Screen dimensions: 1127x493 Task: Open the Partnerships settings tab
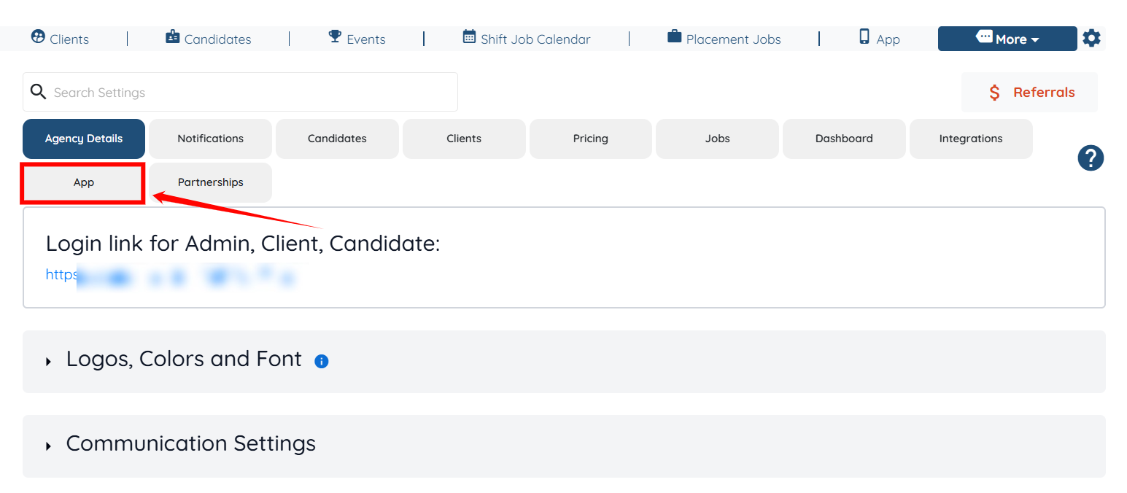210,182
